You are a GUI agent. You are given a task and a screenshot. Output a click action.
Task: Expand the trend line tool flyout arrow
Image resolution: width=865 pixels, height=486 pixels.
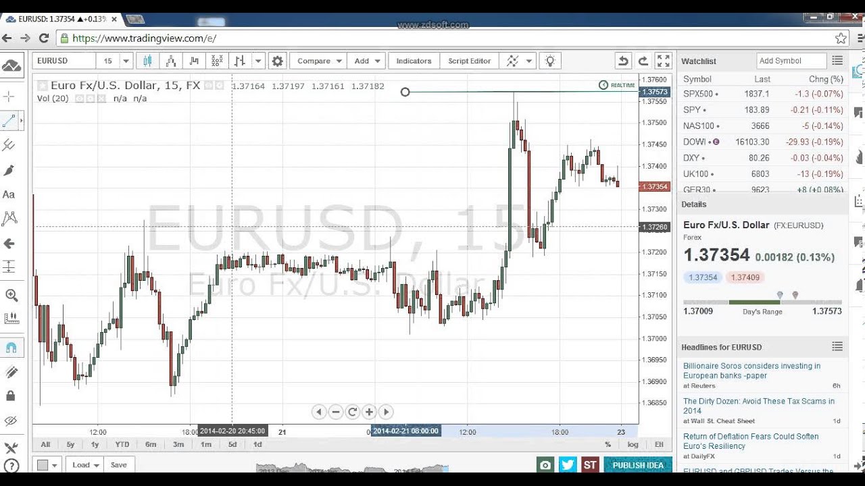[x=22, y=122]
